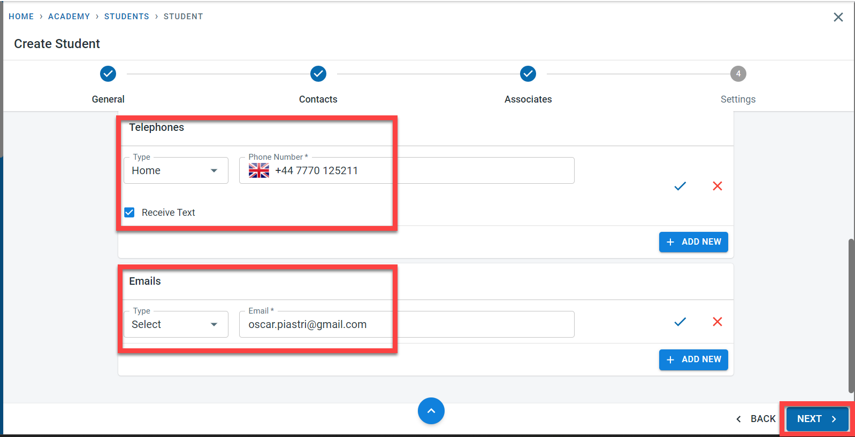The width and height of the screenshot is (855, 437).
Task: Add a new telephone with ADD NEW
Action: click(x=693, y=242)
